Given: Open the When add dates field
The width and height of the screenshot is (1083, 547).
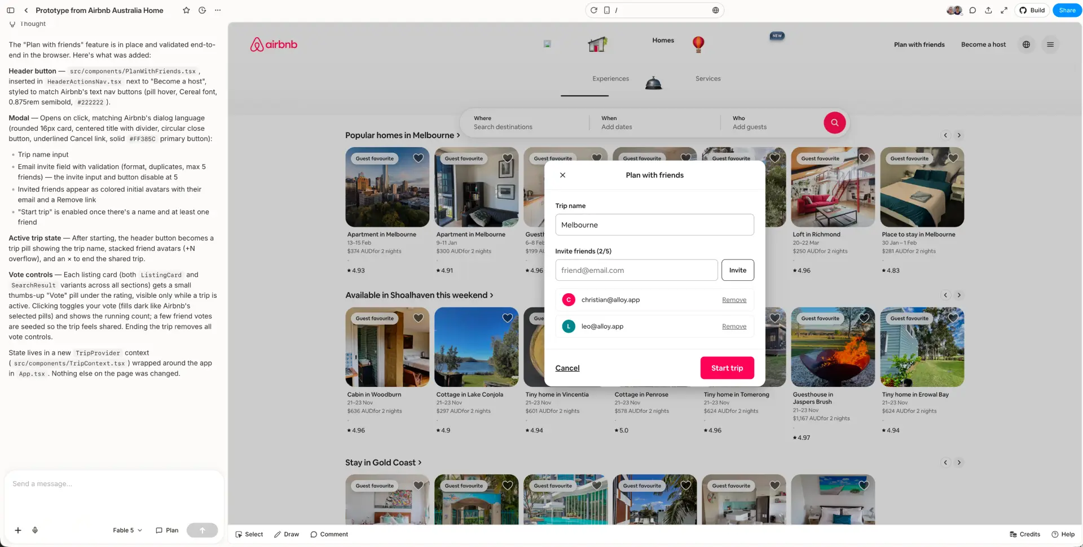Looking at the screenshot, I should point(654,123).
